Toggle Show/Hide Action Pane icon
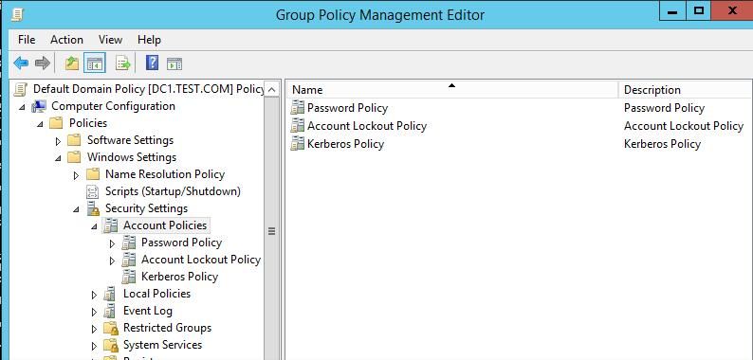The width and height of the screenshot is (753, 360). click(x=174, y=63)
